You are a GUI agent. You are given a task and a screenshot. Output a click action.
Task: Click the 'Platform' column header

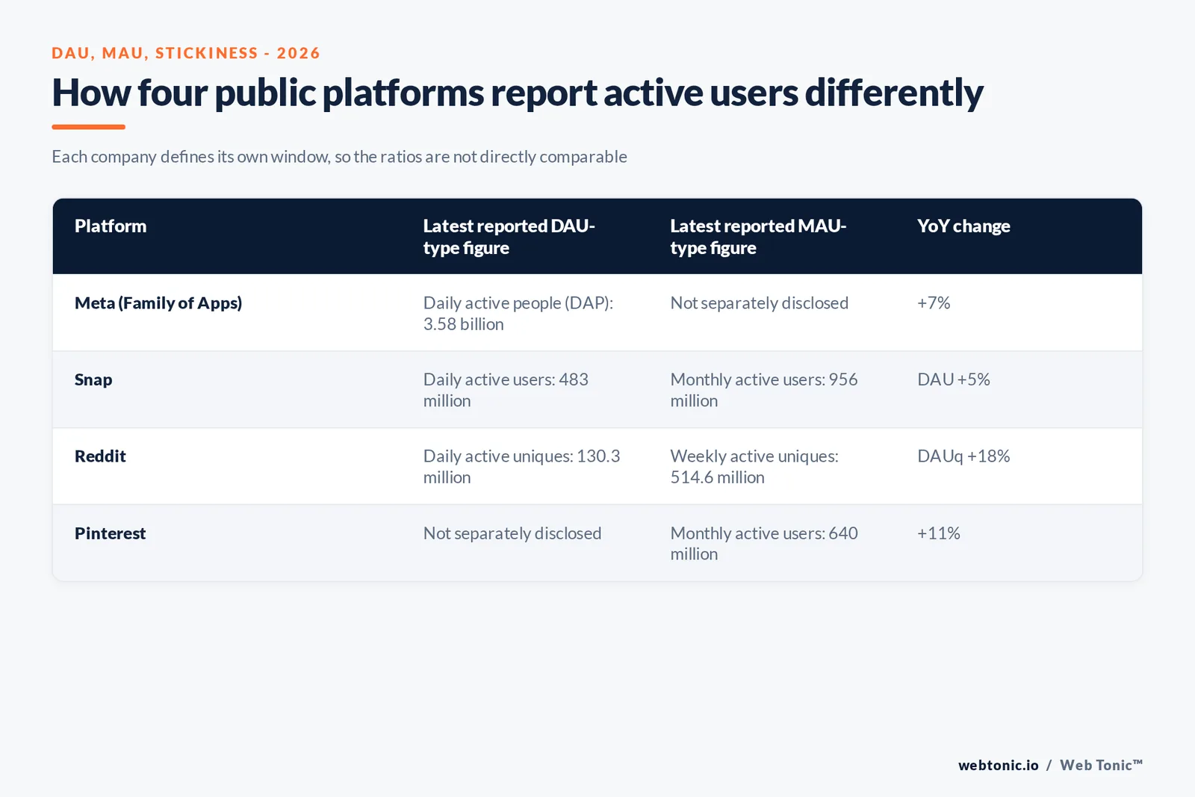111,226
